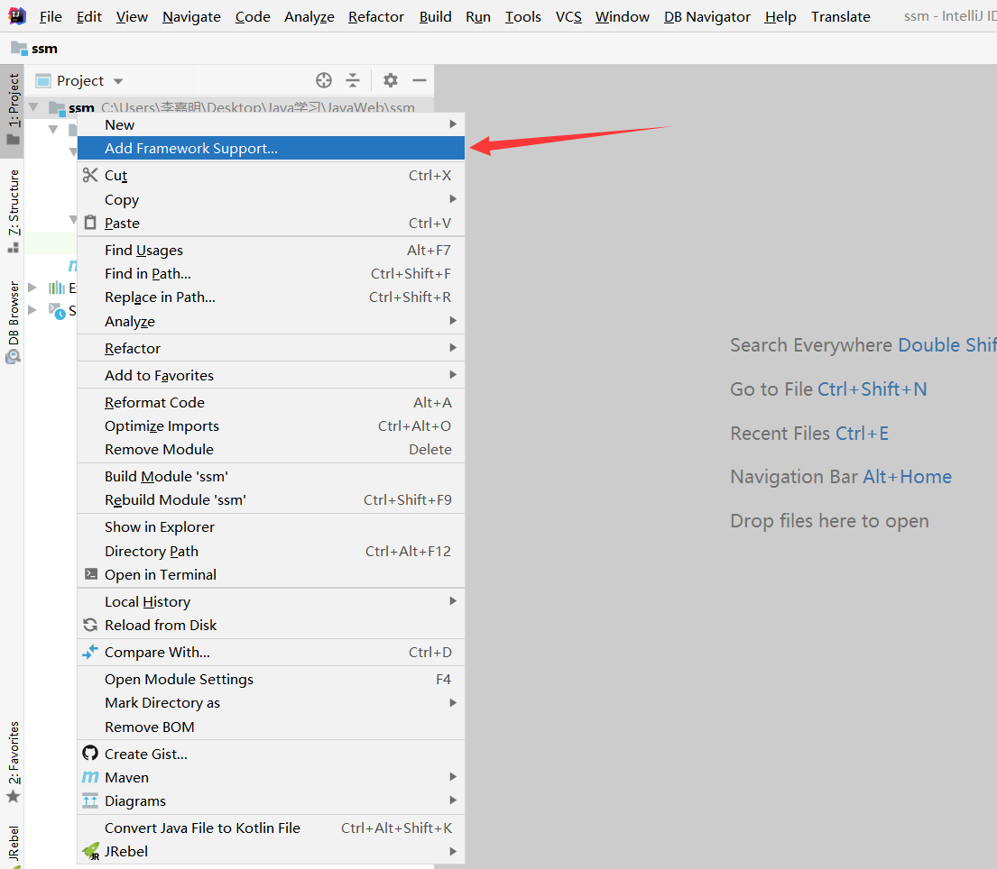The height and width of the screenshot is (869, 997).
Task: Open the DB Browser tool window tab
Action: (x=13, y=322)
